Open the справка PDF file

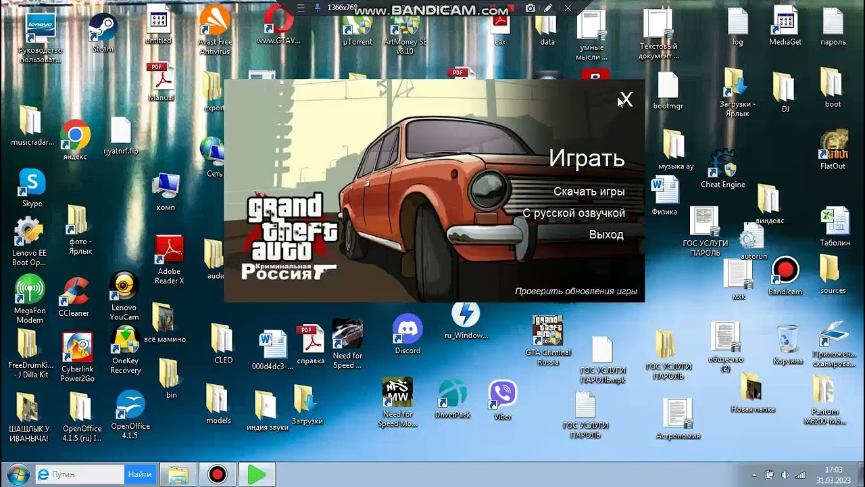(x=311, y=345)
